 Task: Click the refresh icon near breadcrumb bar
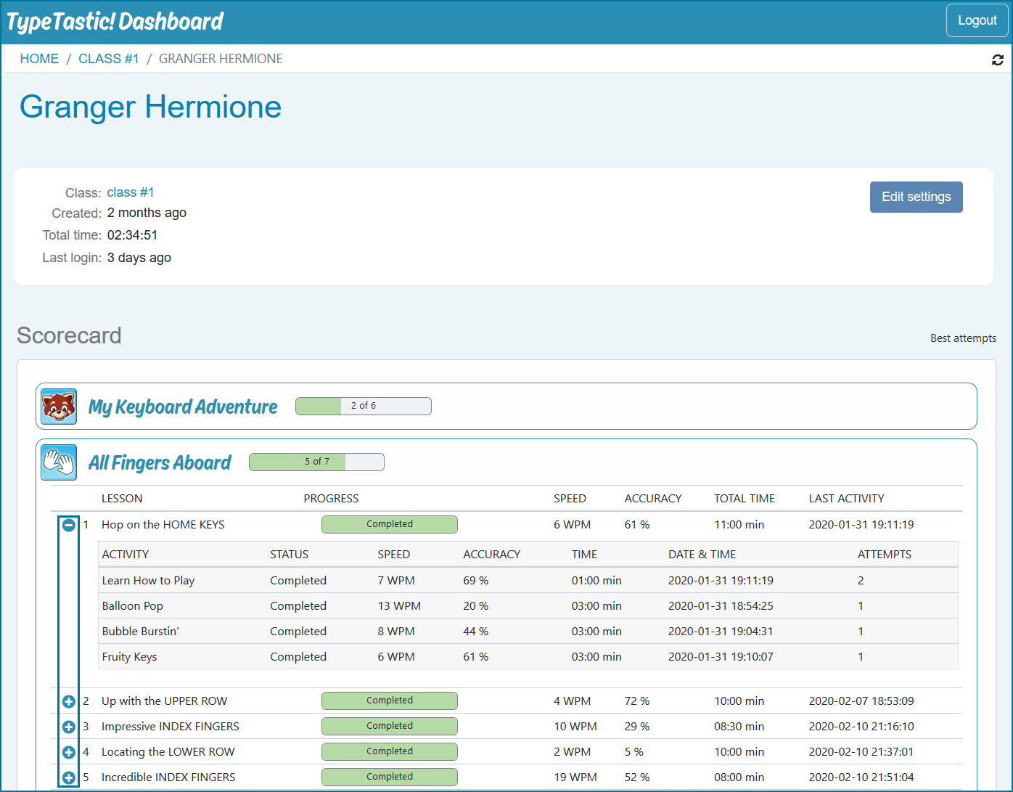(x=998, y=60)
